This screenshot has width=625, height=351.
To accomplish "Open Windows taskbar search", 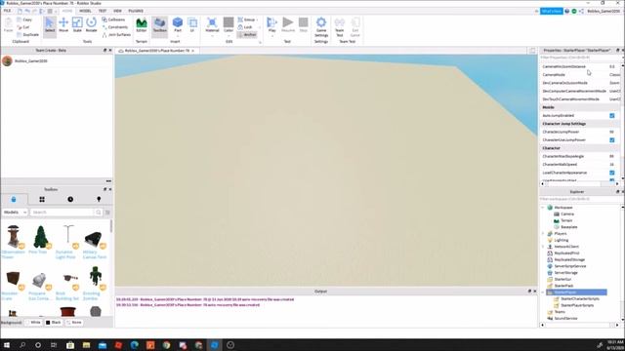I will click(22, 345).
